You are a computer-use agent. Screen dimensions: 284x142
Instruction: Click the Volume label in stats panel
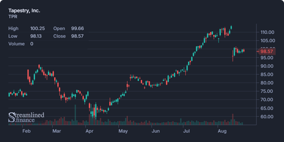pos(16,44)
